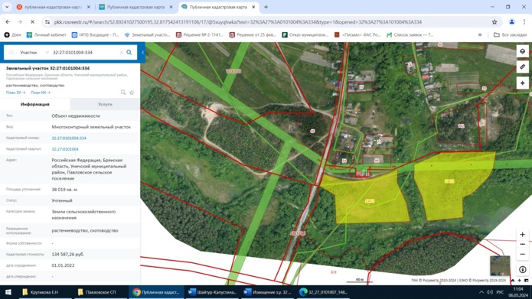Open the «Письмо» ФАС Ро... bookmark
Viewport: 532px width, 299px height.
tap(357, 34)
